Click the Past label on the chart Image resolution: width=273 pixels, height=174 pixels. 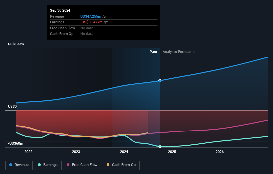click(x=153, y=52)
